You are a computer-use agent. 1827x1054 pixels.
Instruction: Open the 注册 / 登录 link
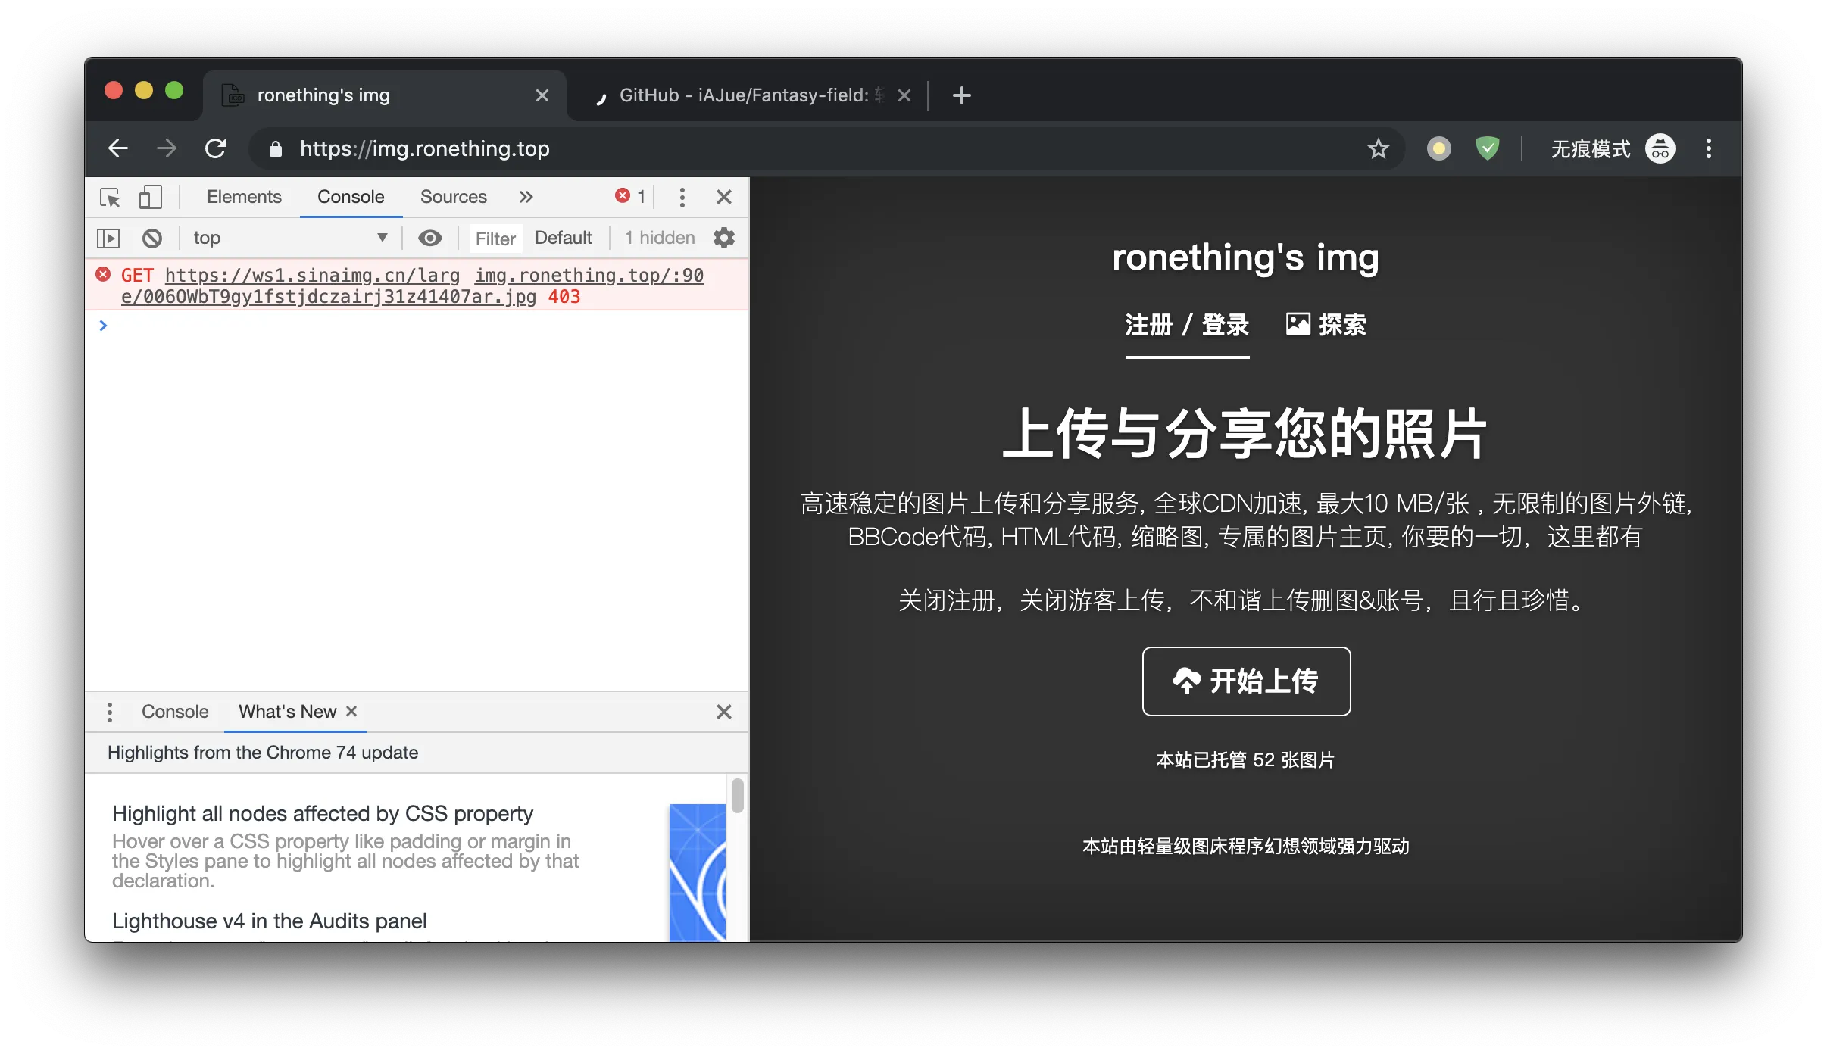point(1187,326)
